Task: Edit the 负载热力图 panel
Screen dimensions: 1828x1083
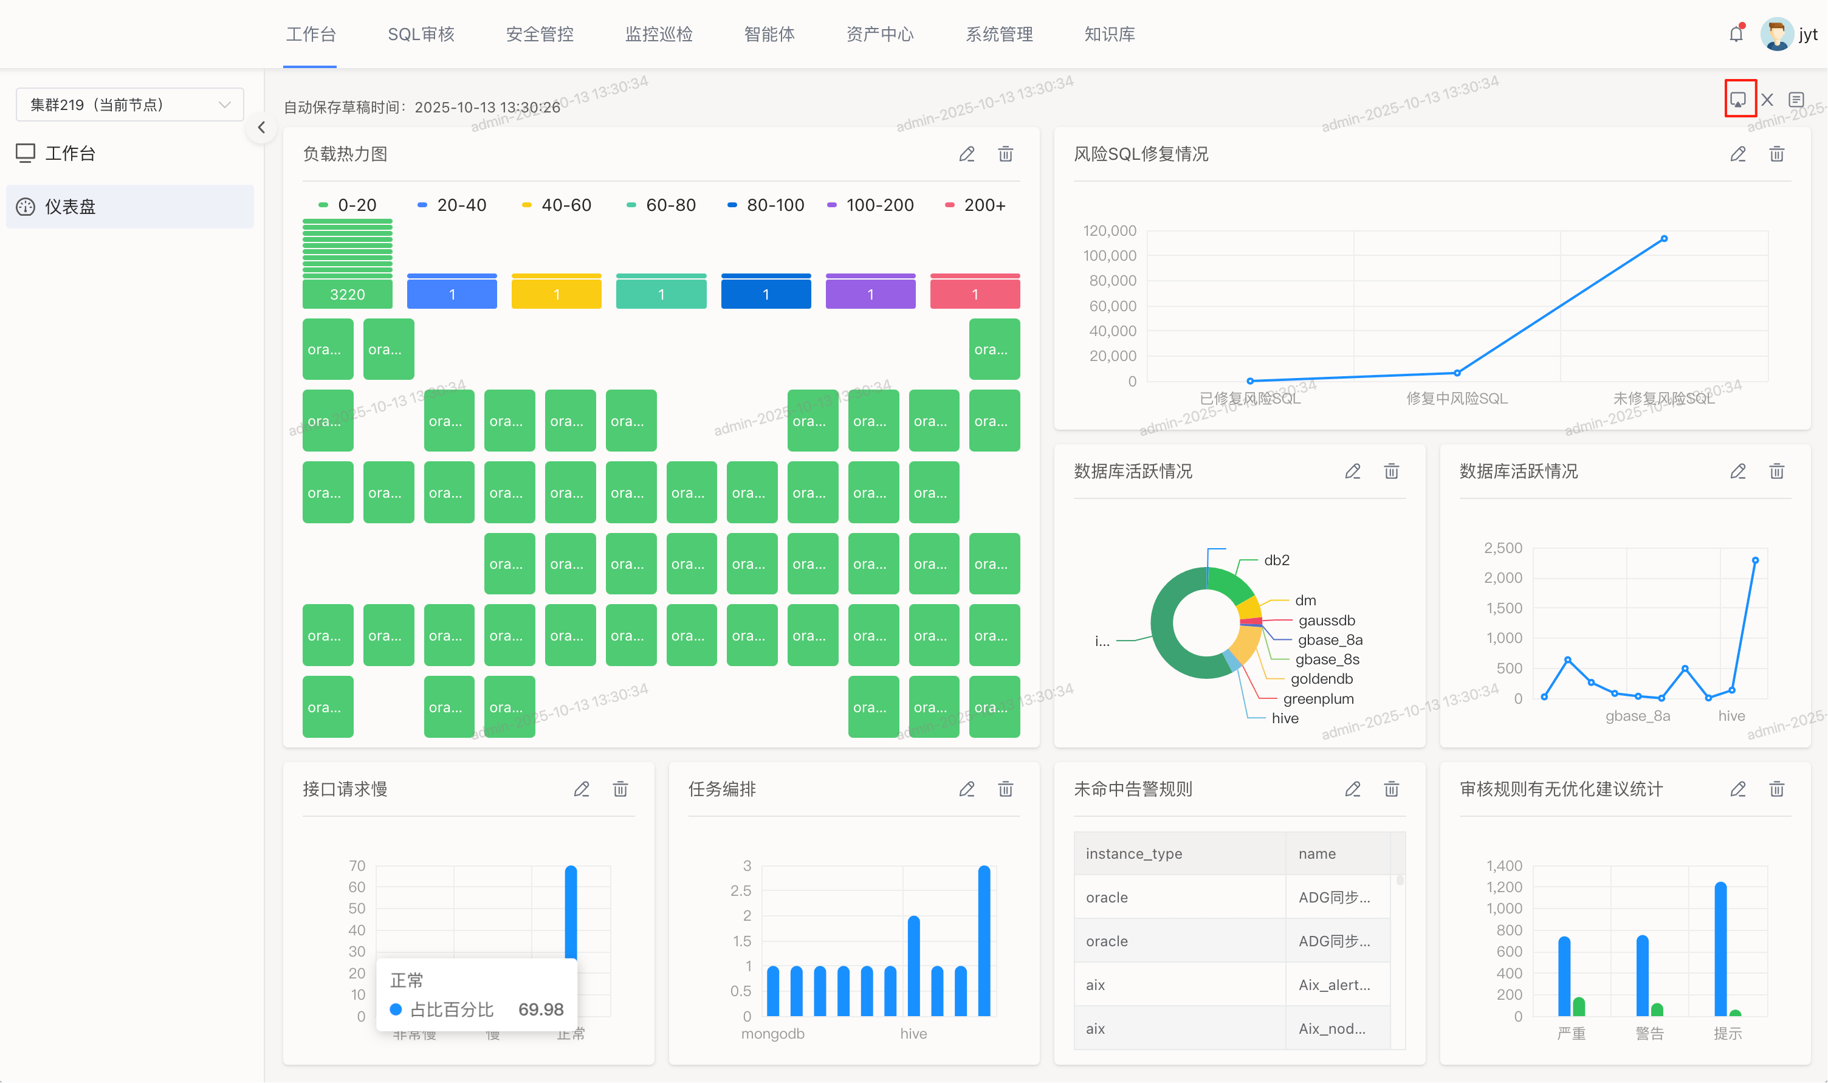Action: [967, 154]
